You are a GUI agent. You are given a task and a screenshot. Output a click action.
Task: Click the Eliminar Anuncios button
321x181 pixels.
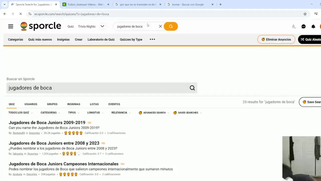(x=276, y=39)
